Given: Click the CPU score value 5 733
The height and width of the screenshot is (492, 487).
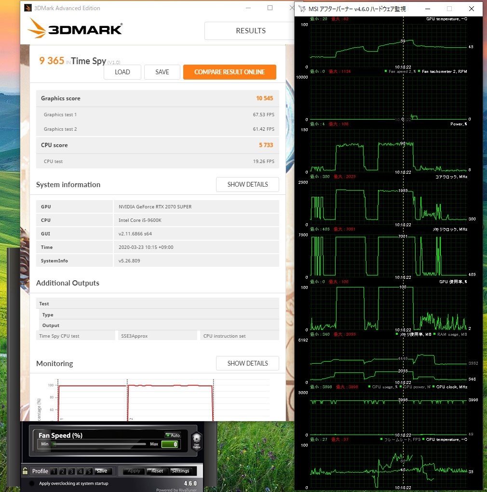Looking at the screenshot, I should (x=266, y=145).
